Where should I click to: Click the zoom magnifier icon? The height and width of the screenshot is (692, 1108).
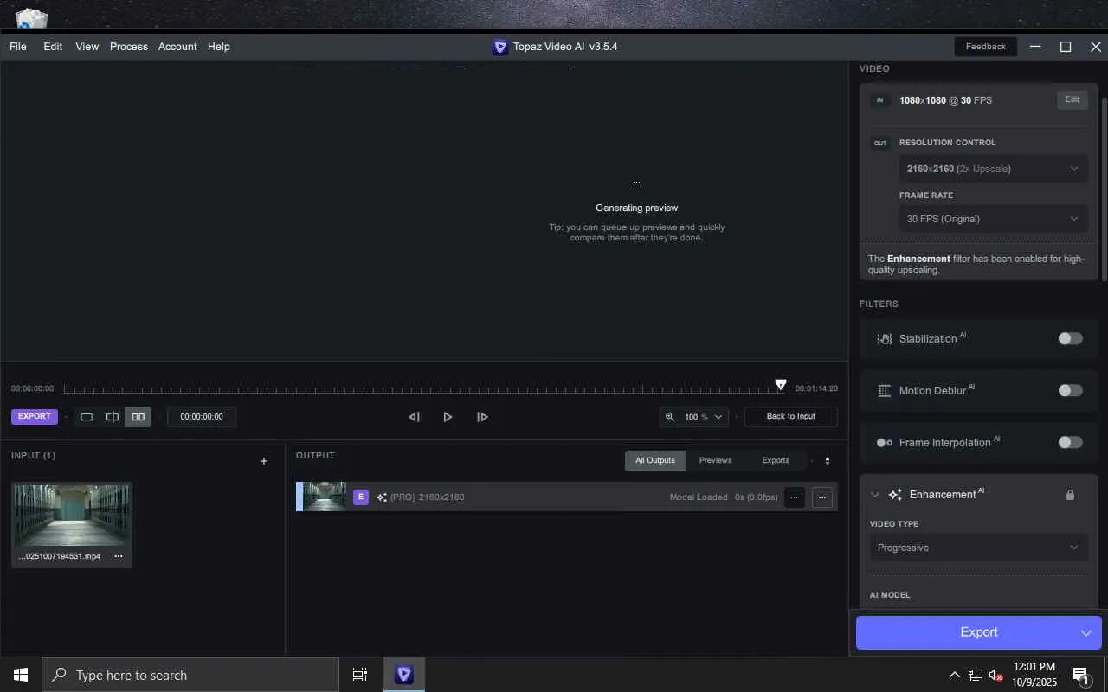tap(669, 417)
